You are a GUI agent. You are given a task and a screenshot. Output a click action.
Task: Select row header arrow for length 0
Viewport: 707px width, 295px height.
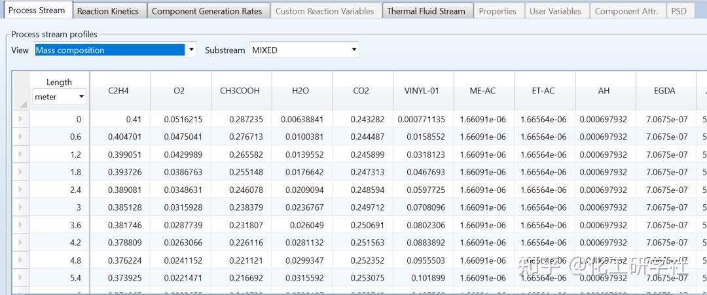[20, 119]
